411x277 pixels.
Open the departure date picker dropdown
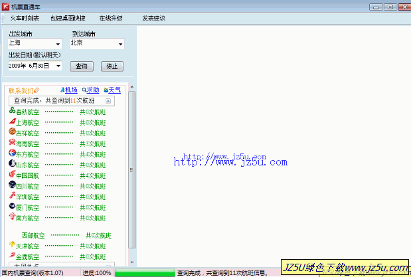58,66
